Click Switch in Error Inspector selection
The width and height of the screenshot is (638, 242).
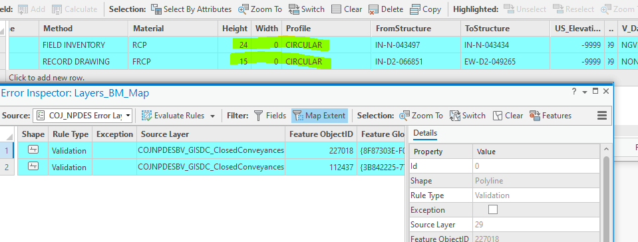click(468, 116)
